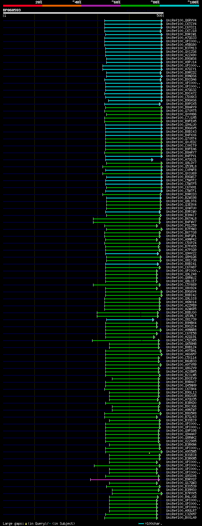This screenshot has width=202, height=526.
Task: Open hit UniRef100_C6TCC1
Action: (x=181, y=28)
